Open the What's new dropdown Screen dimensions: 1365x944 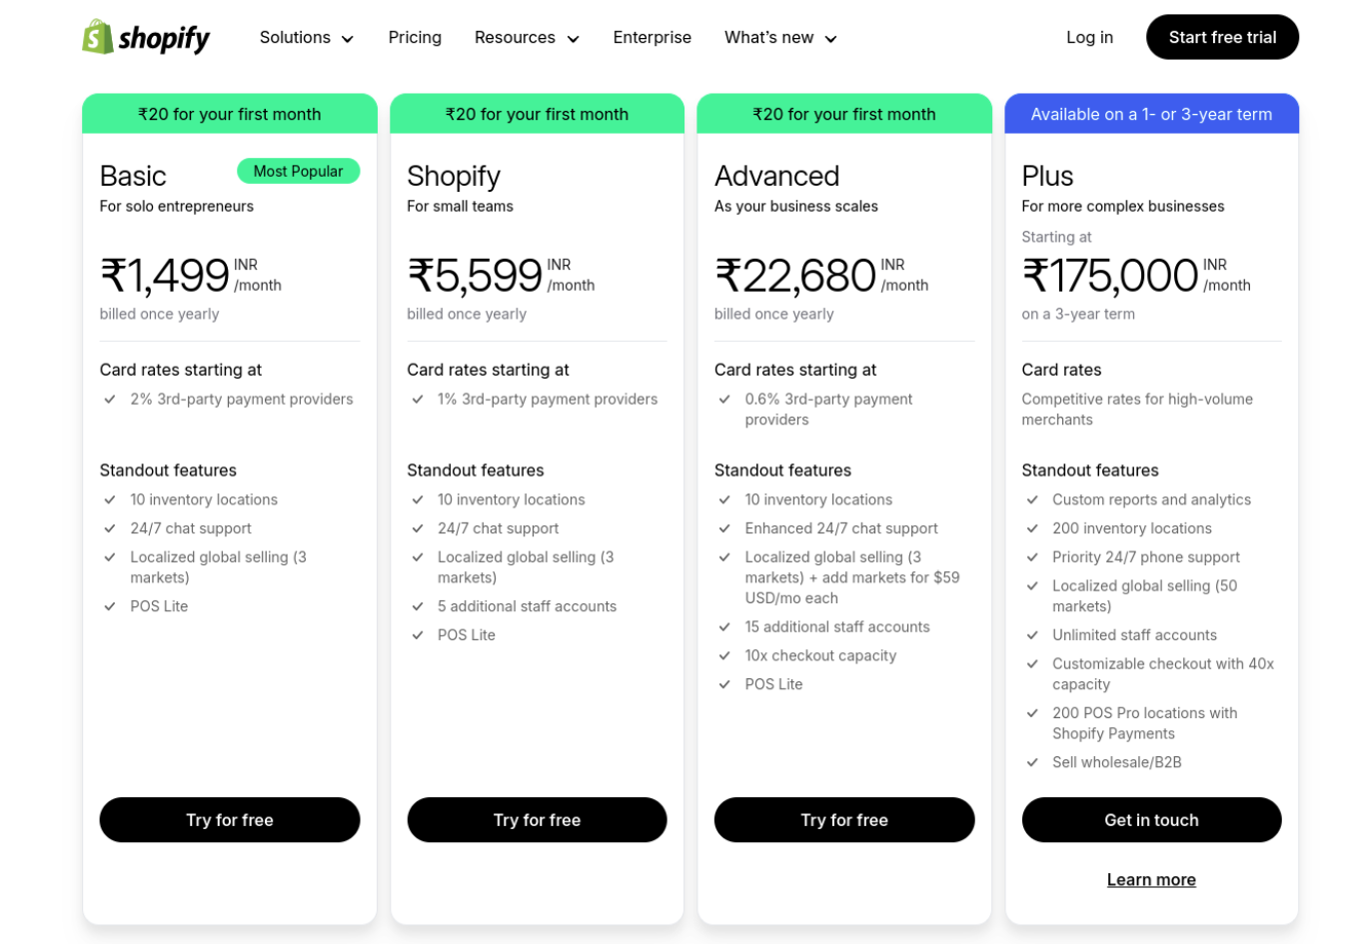coord(780,37)
